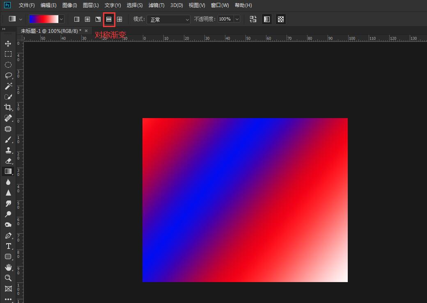Toggle the gradient transparency option

pyautogui.click(x=281, y=19)
